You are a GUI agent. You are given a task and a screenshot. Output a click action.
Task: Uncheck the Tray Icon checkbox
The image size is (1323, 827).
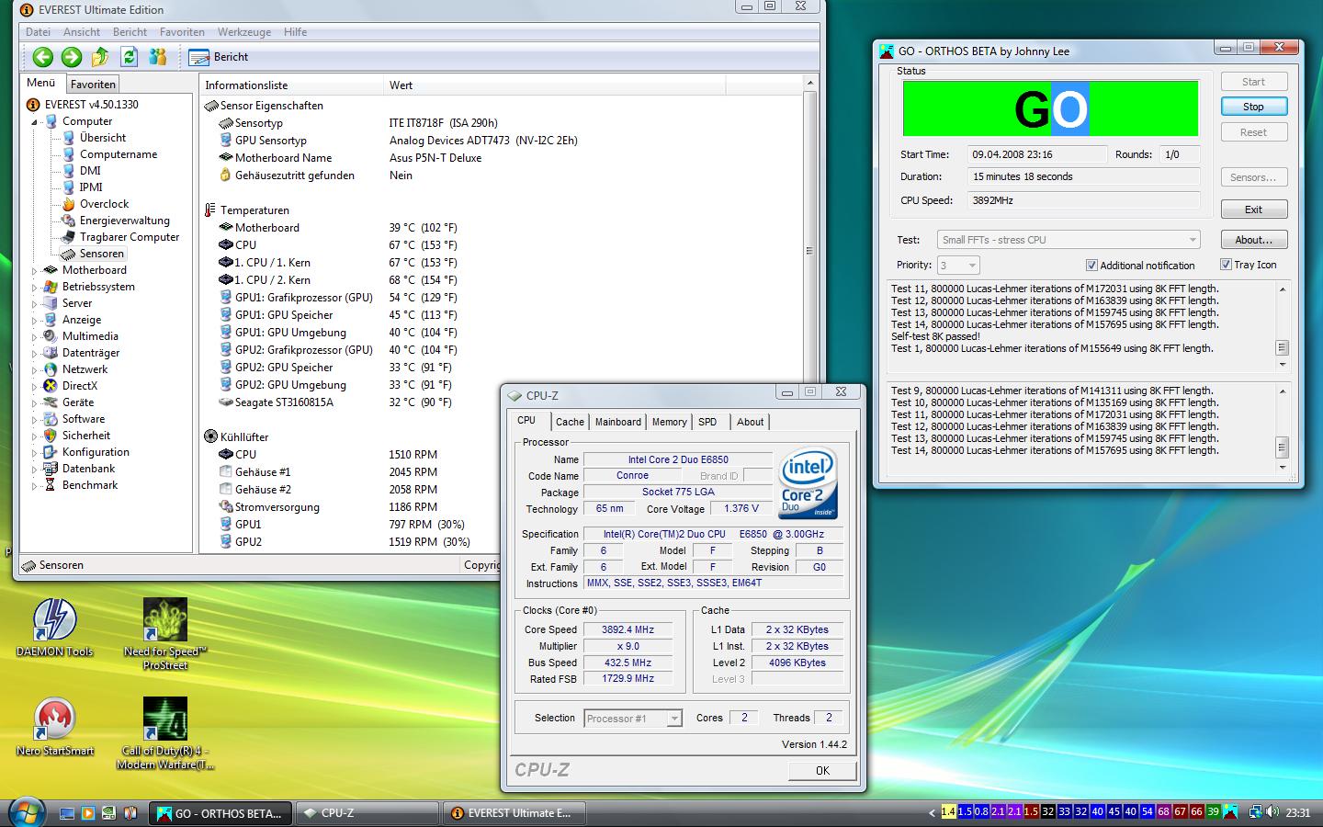point(1226,265)
